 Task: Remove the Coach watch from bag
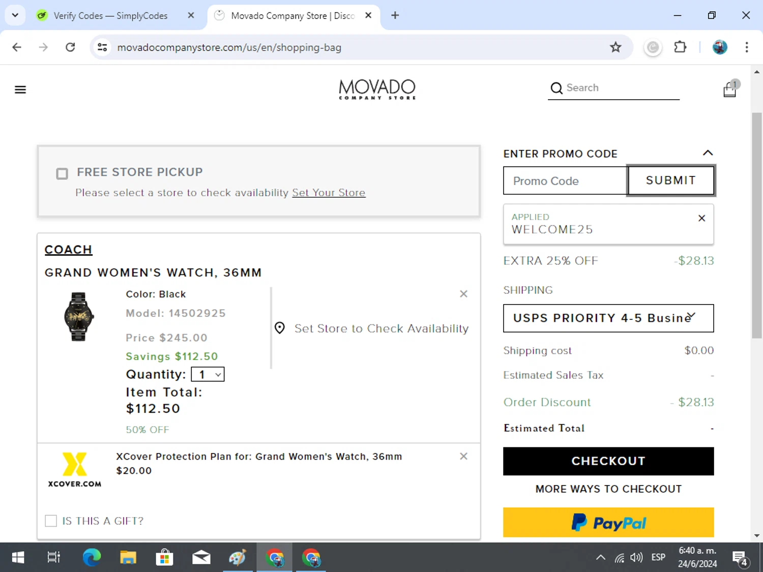click(x=463, y=294)
